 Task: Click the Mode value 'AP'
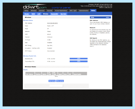pos(48,29)
